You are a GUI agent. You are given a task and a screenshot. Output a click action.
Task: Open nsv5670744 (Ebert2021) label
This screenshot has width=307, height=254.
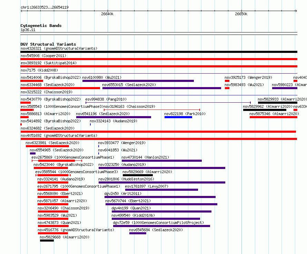pyautogui.click(x=128, y=201)
